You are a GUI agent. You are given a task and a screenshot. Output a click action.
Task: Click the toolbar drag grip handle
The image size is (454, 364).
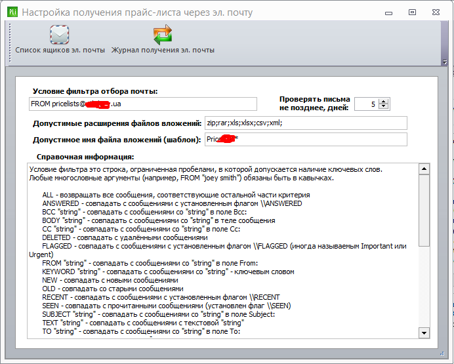10,43
